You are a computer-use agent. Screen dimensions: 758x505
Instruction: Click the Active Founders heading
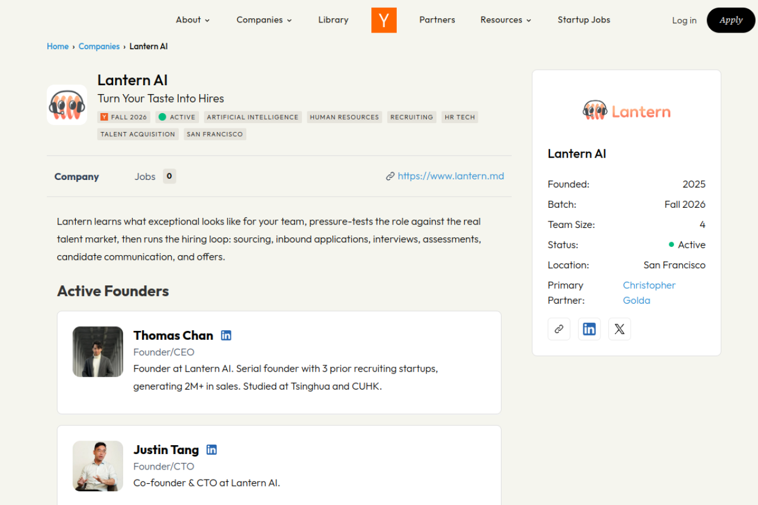click(x=113, y=291)
